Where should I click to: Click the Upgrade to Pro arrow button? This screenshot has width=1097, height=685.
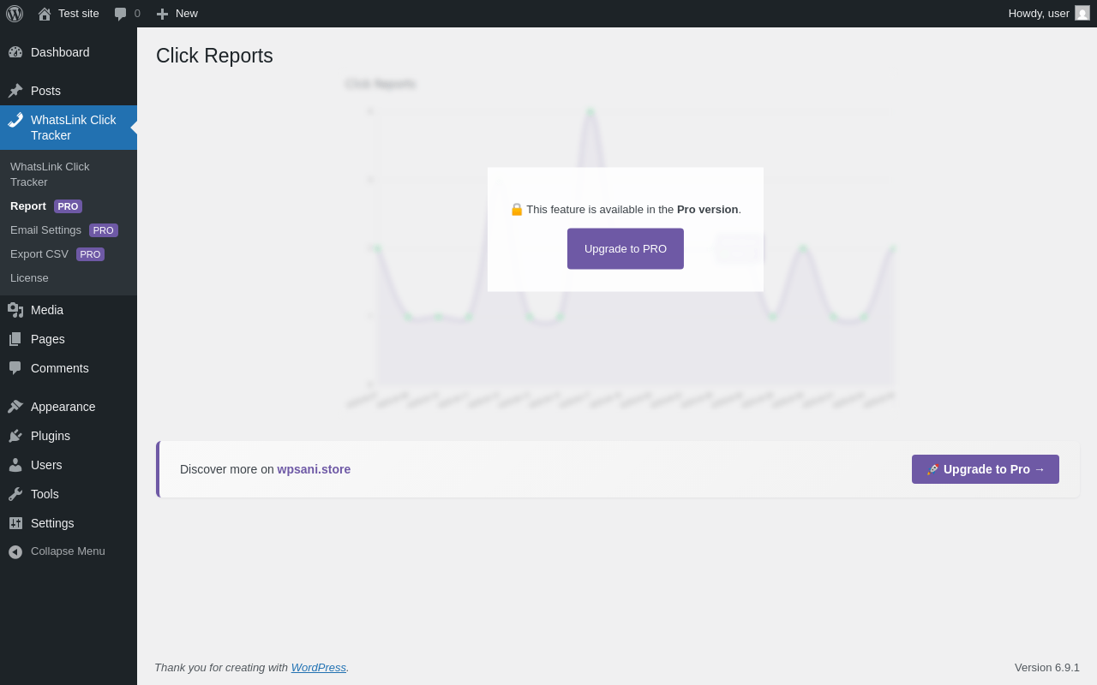pyautogui.click(x=986, y=469)
